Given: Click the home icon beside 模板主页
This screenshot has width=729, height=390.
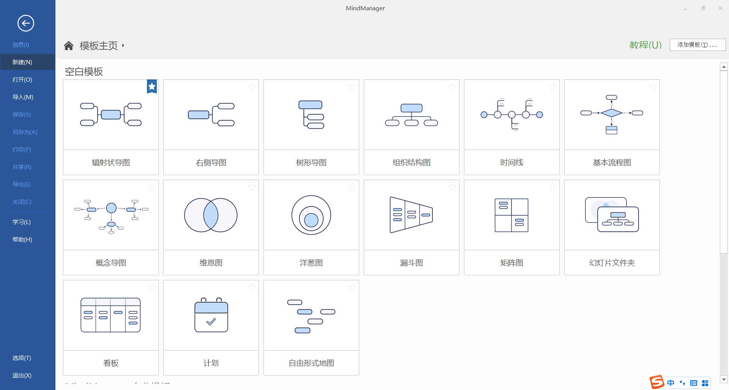Looking at the screenshot, I should tap(69, 46).
